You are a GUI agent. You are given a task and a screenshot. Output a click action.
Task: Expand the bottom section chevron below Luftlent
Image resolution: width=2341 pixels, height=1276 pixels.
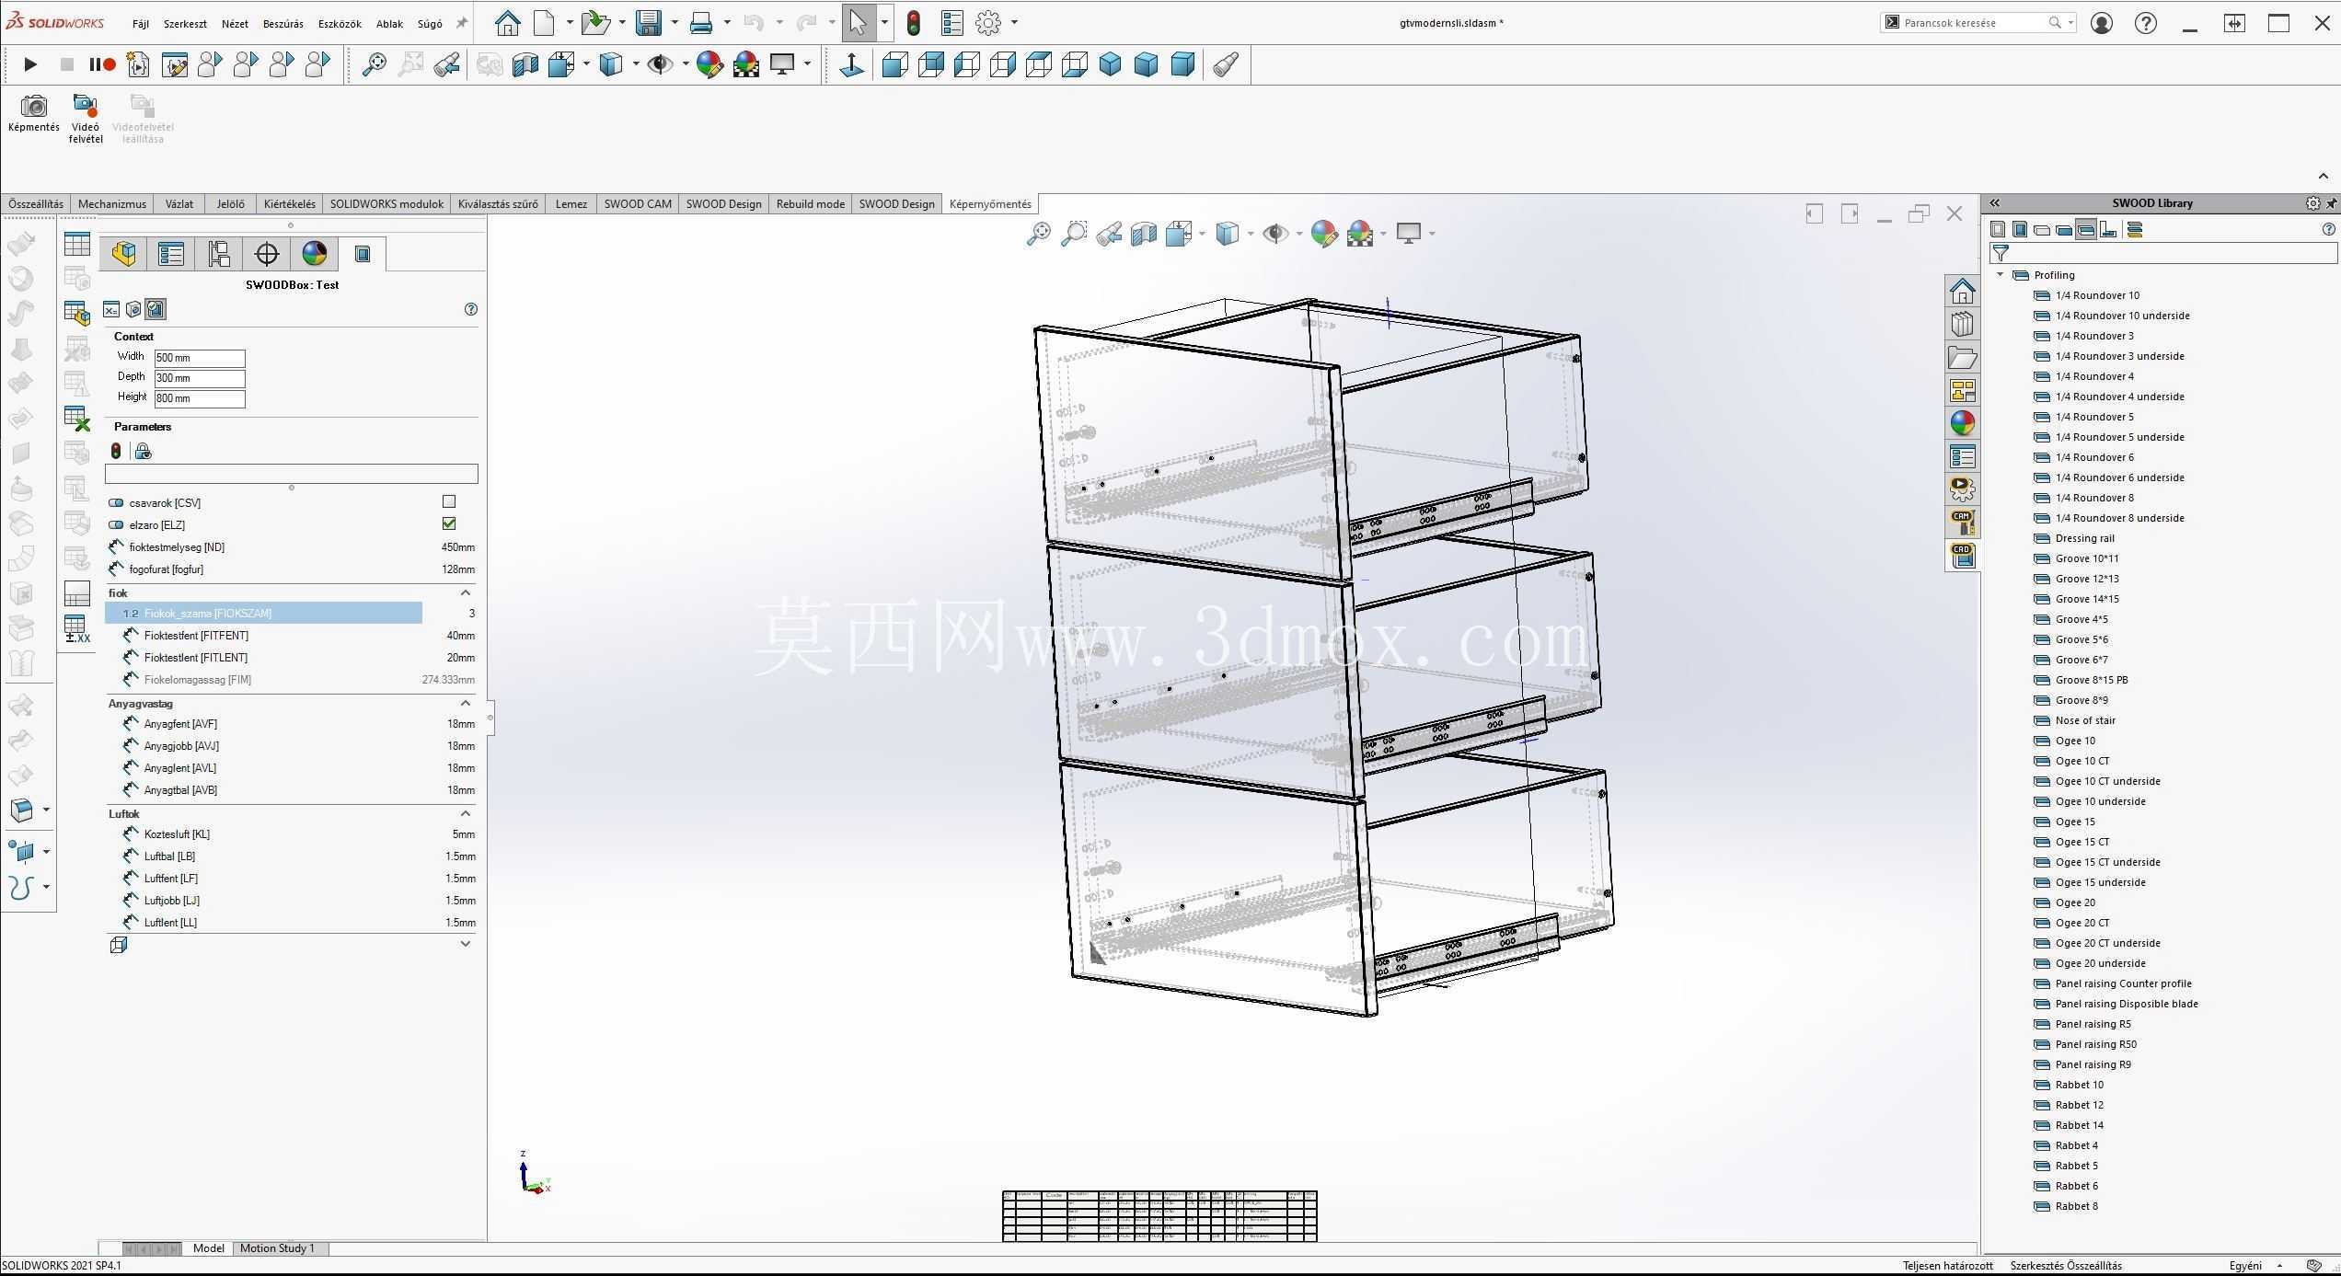tap(466, 944)
